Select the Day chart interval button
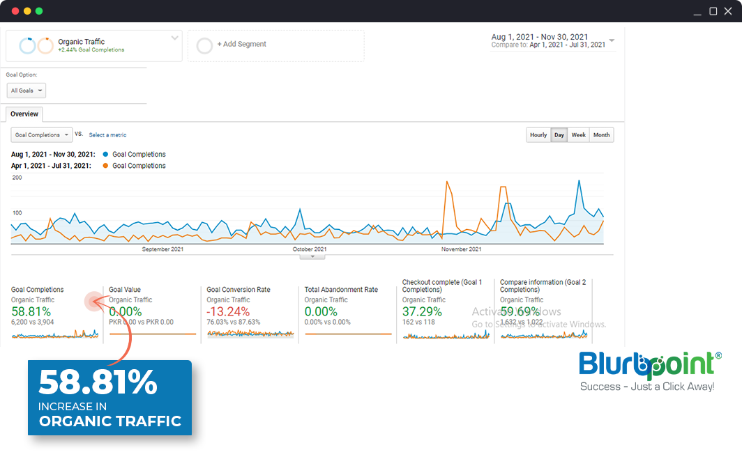The image size is (742, 459). coord(559,135)
